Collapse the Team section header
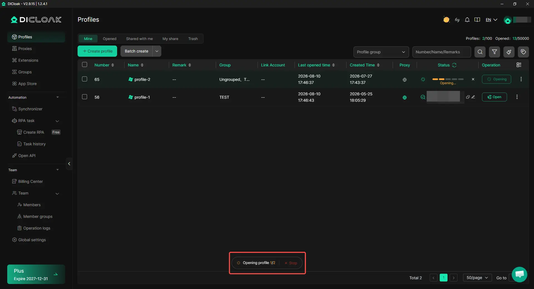Image resolution: width=534 pixels, height=289 pixels. [58, 170]
